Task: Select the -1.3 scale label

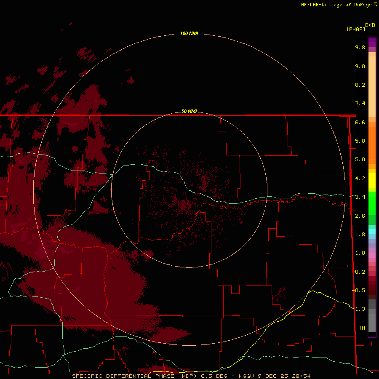Action: pyautogui.click(x=359, y=309)
